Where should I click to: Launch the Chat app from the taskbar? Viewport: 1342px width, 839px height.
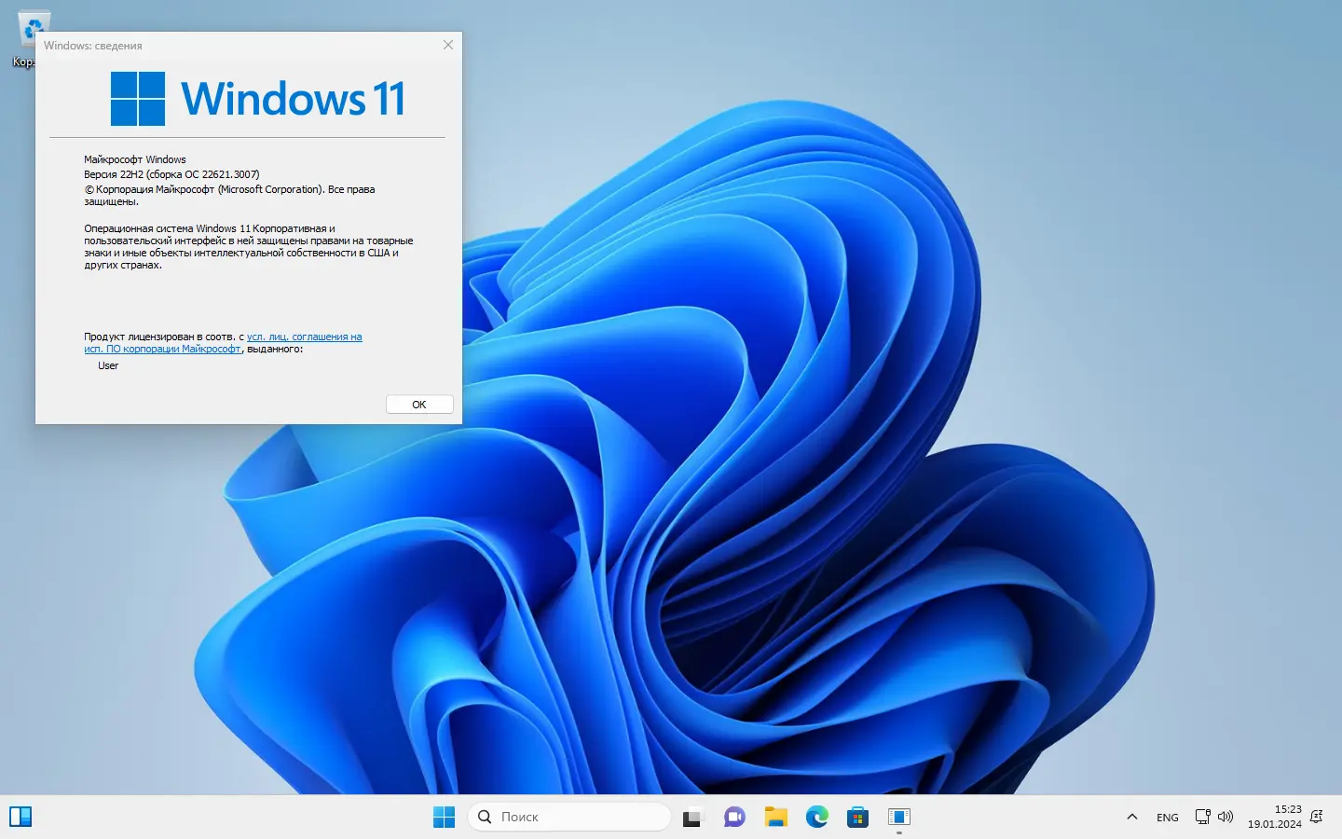[x=734, y=818]
